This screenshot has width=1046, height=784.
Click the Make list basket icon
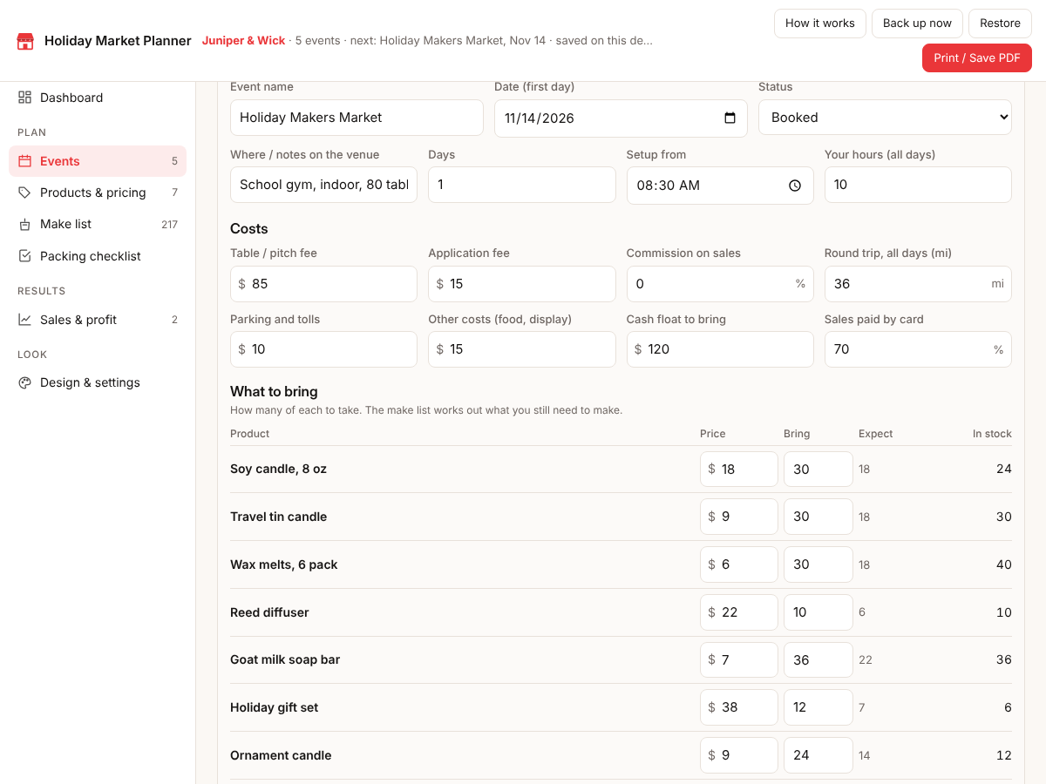point(24,225)
